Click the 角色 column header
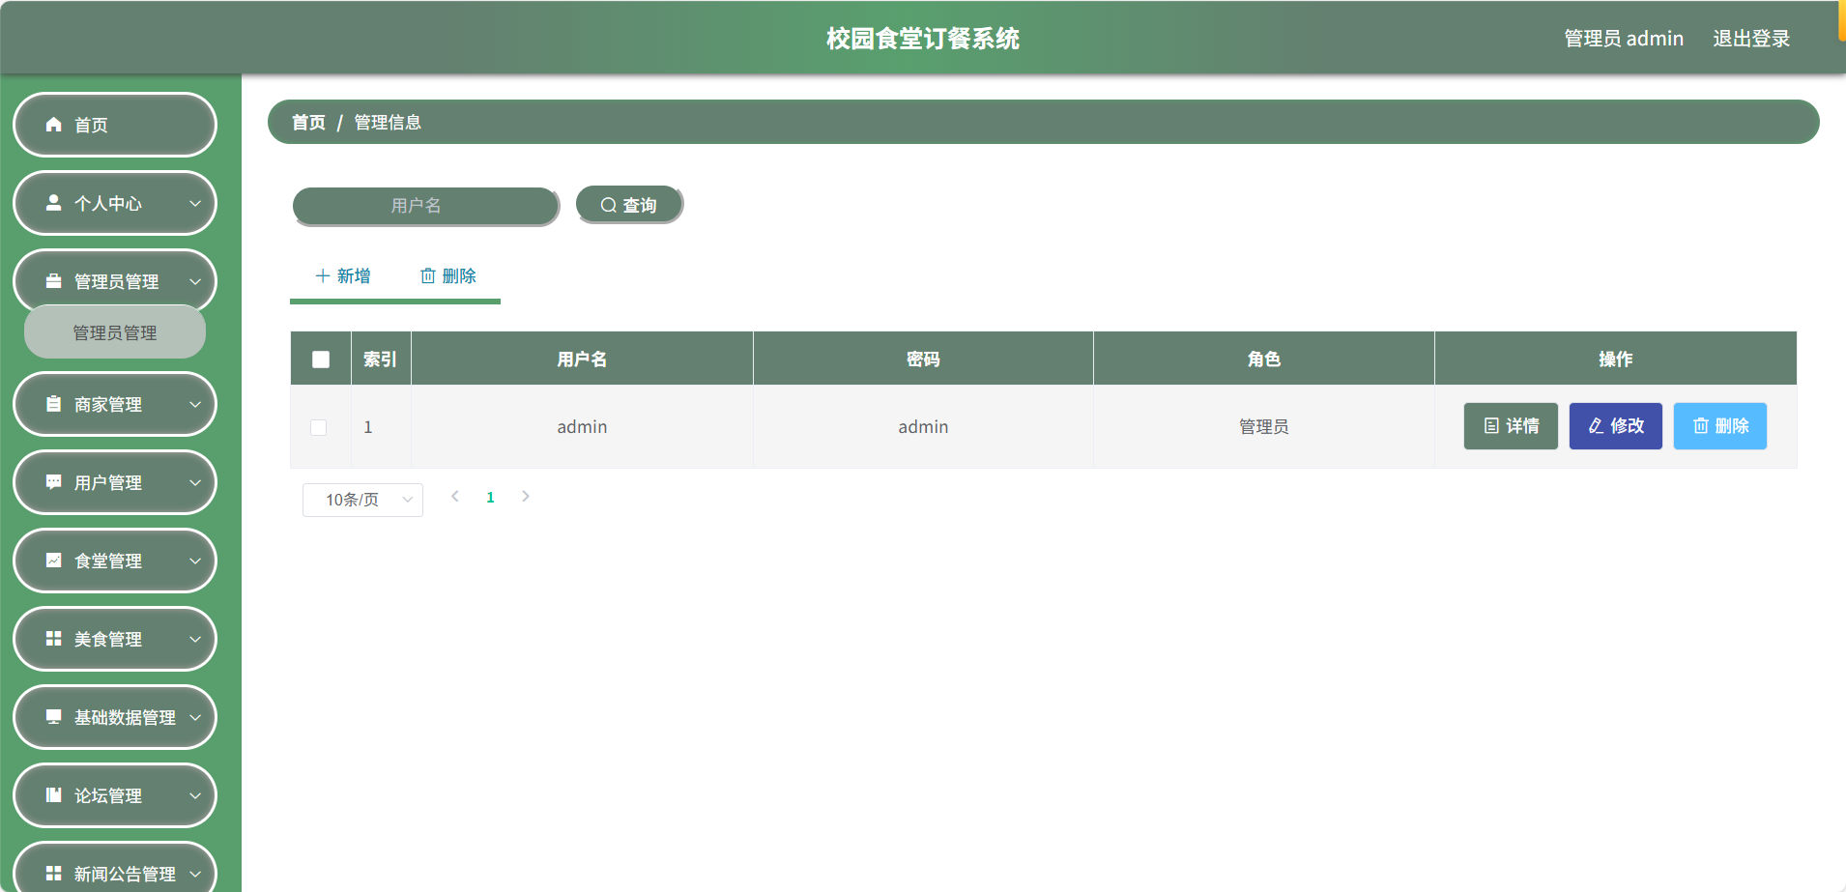The width and height of the screenshot is (1846, 892). tap(1264, 360)
